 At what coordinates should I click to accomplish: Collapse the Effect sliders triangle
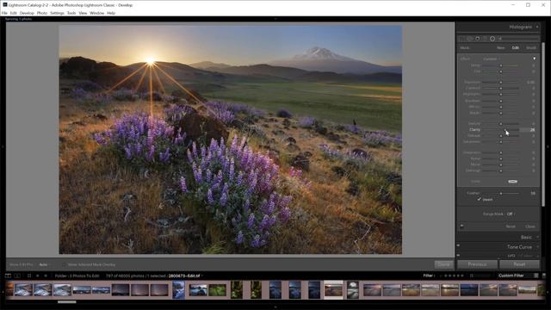[x=534, y=59]
